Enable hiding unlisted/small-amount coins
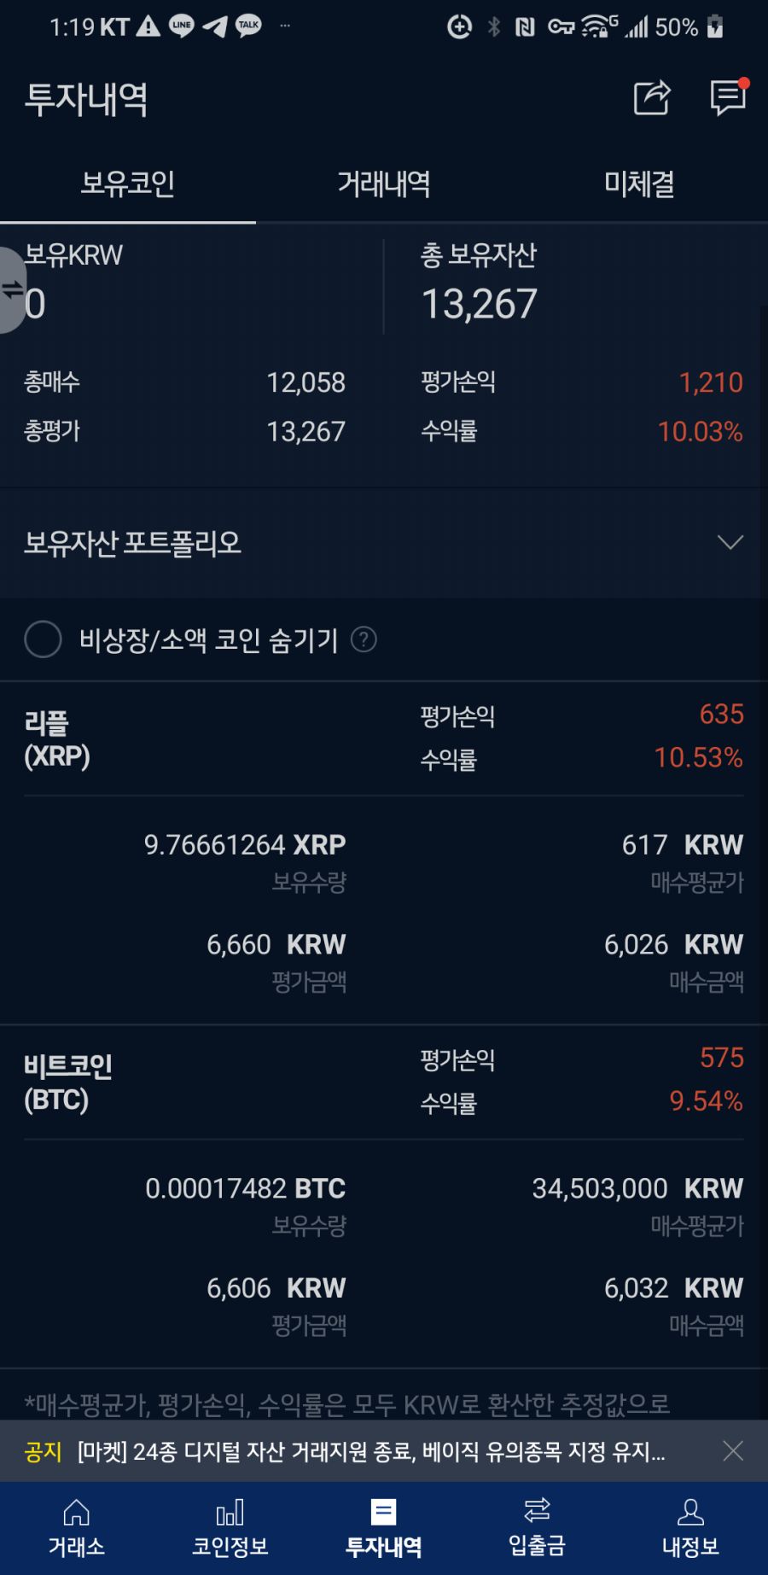The width and height of the screenshot is (768, 1575). click(x=43, y=639)
